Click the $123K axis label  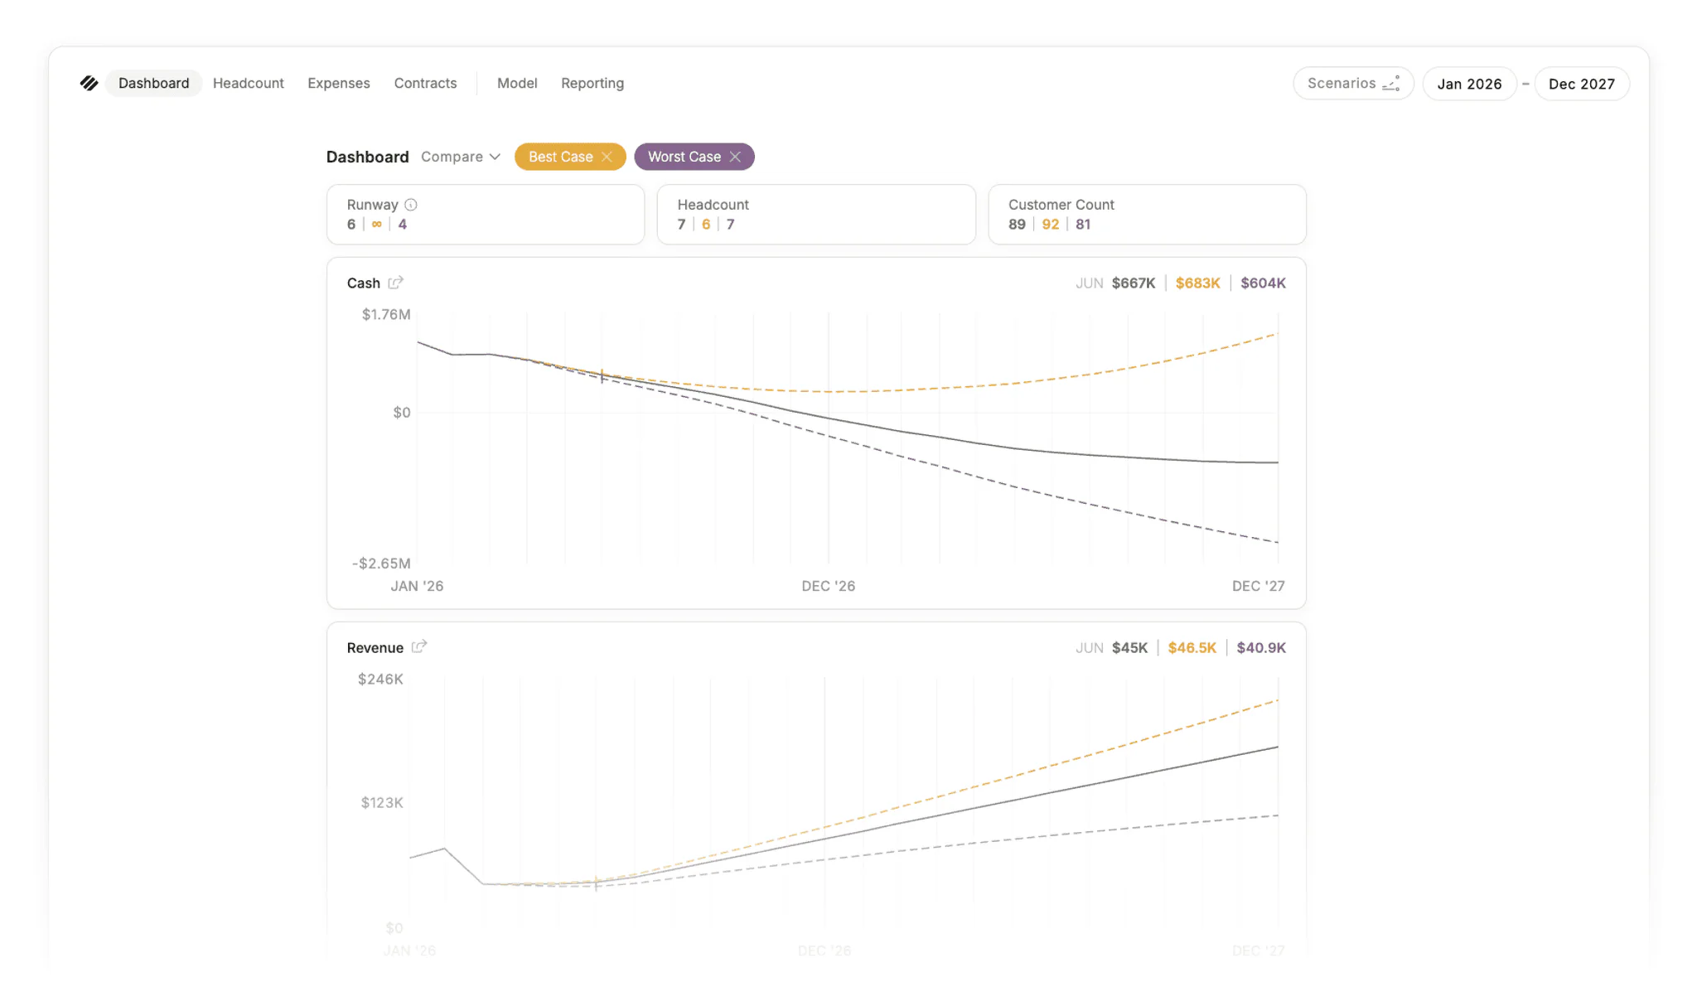pyautogui.click(x=382, y=802)
